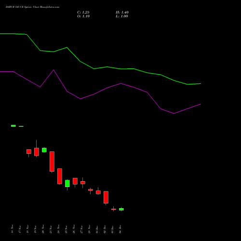This screenshot has width=241, height=241.
Task: Select the high value 'H: 1.40'
Action: [x=122, y=13]
